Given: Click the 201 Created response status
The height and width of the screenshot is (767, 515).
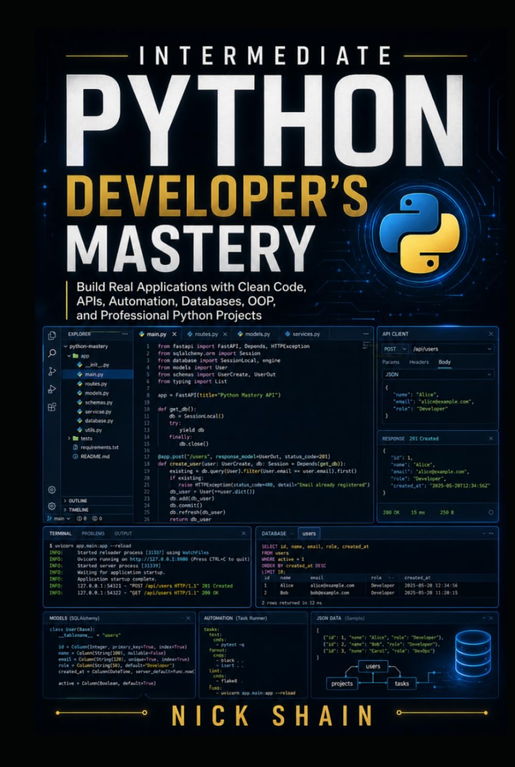Looking at the screenshot, I should pos(424,438).
